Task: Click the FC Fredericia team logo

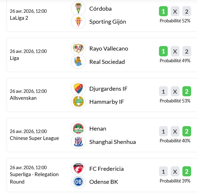Action: pos(78,169)
